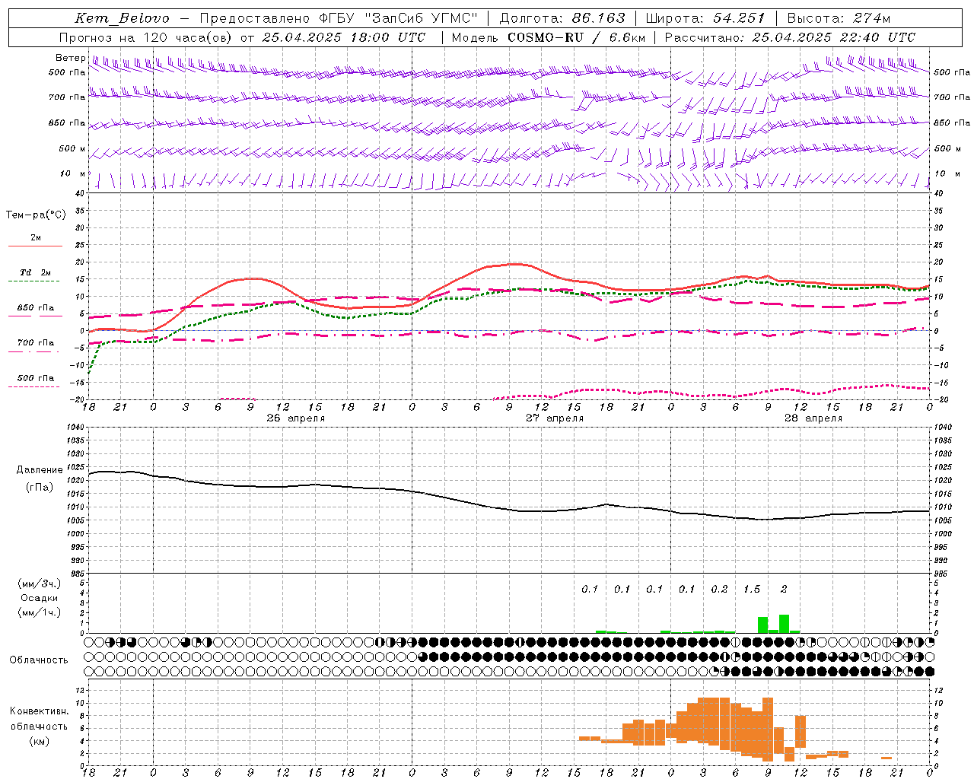Click the '(мм/1ч.)' precipitation unit label

[x=40, y=612]
